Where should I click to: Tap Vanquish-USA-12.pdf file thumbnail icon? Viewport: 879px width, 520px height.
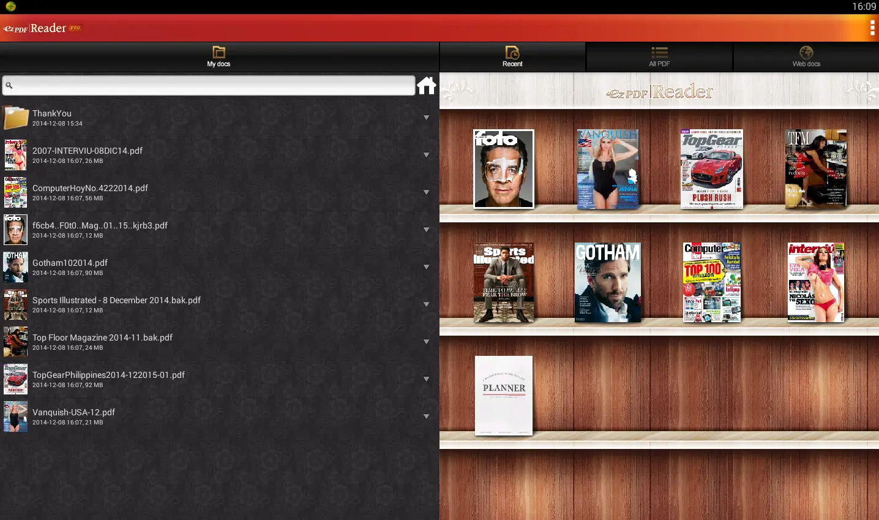(15, 416)
